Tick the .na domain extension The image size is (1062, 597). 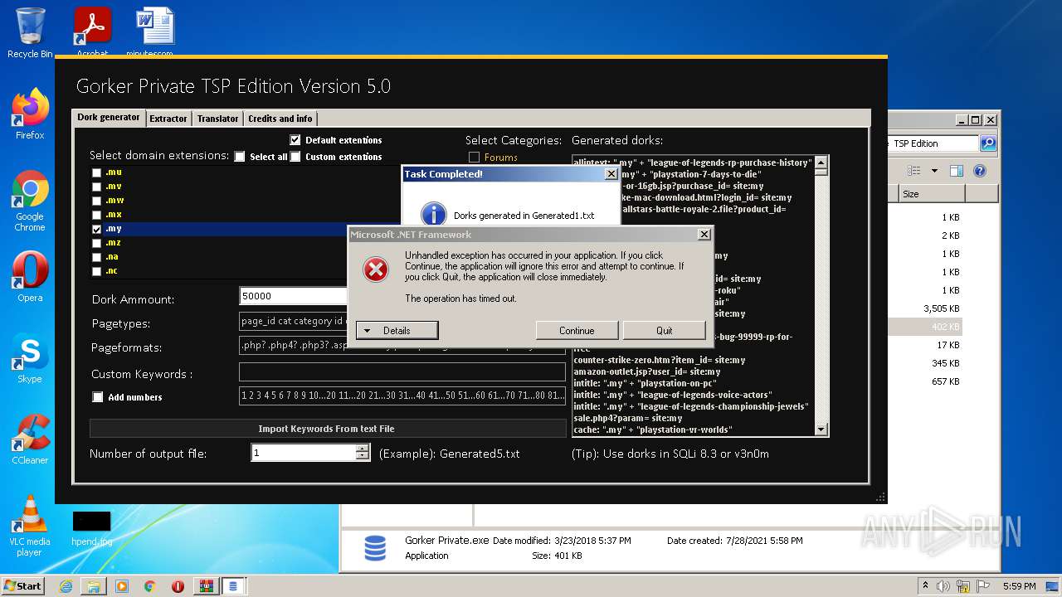[97, 257]
